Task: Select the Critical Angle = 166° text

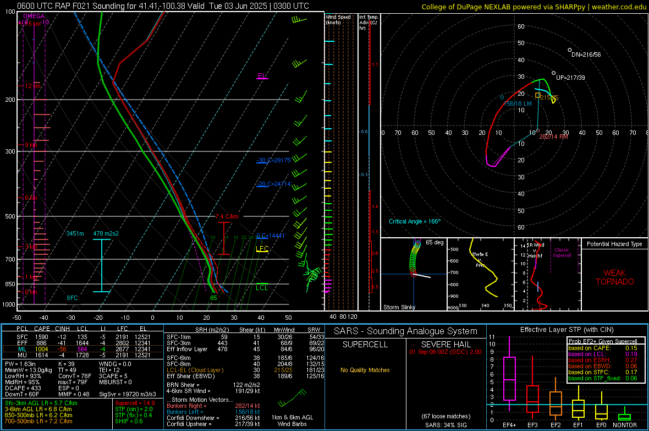Action: click(415, 221)
